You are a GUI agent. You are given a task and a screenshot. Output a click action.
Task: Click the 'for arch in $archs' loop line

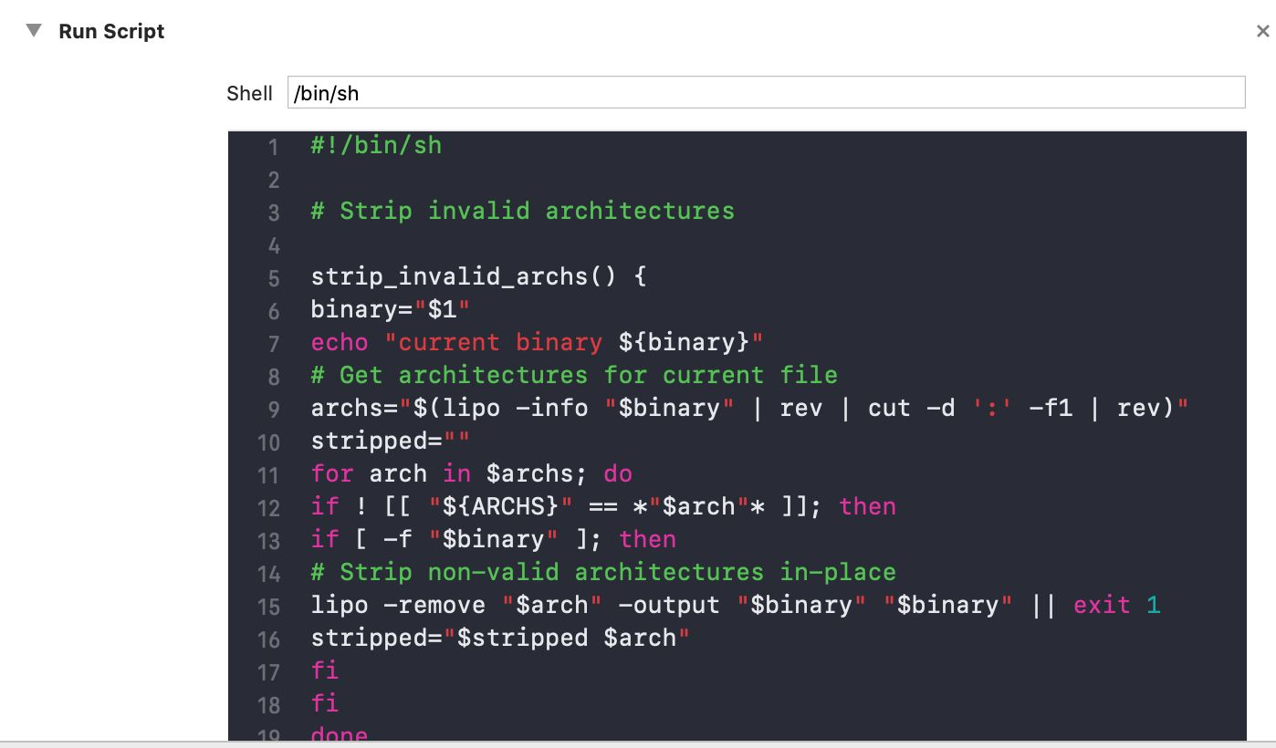(x=471, y=474)
